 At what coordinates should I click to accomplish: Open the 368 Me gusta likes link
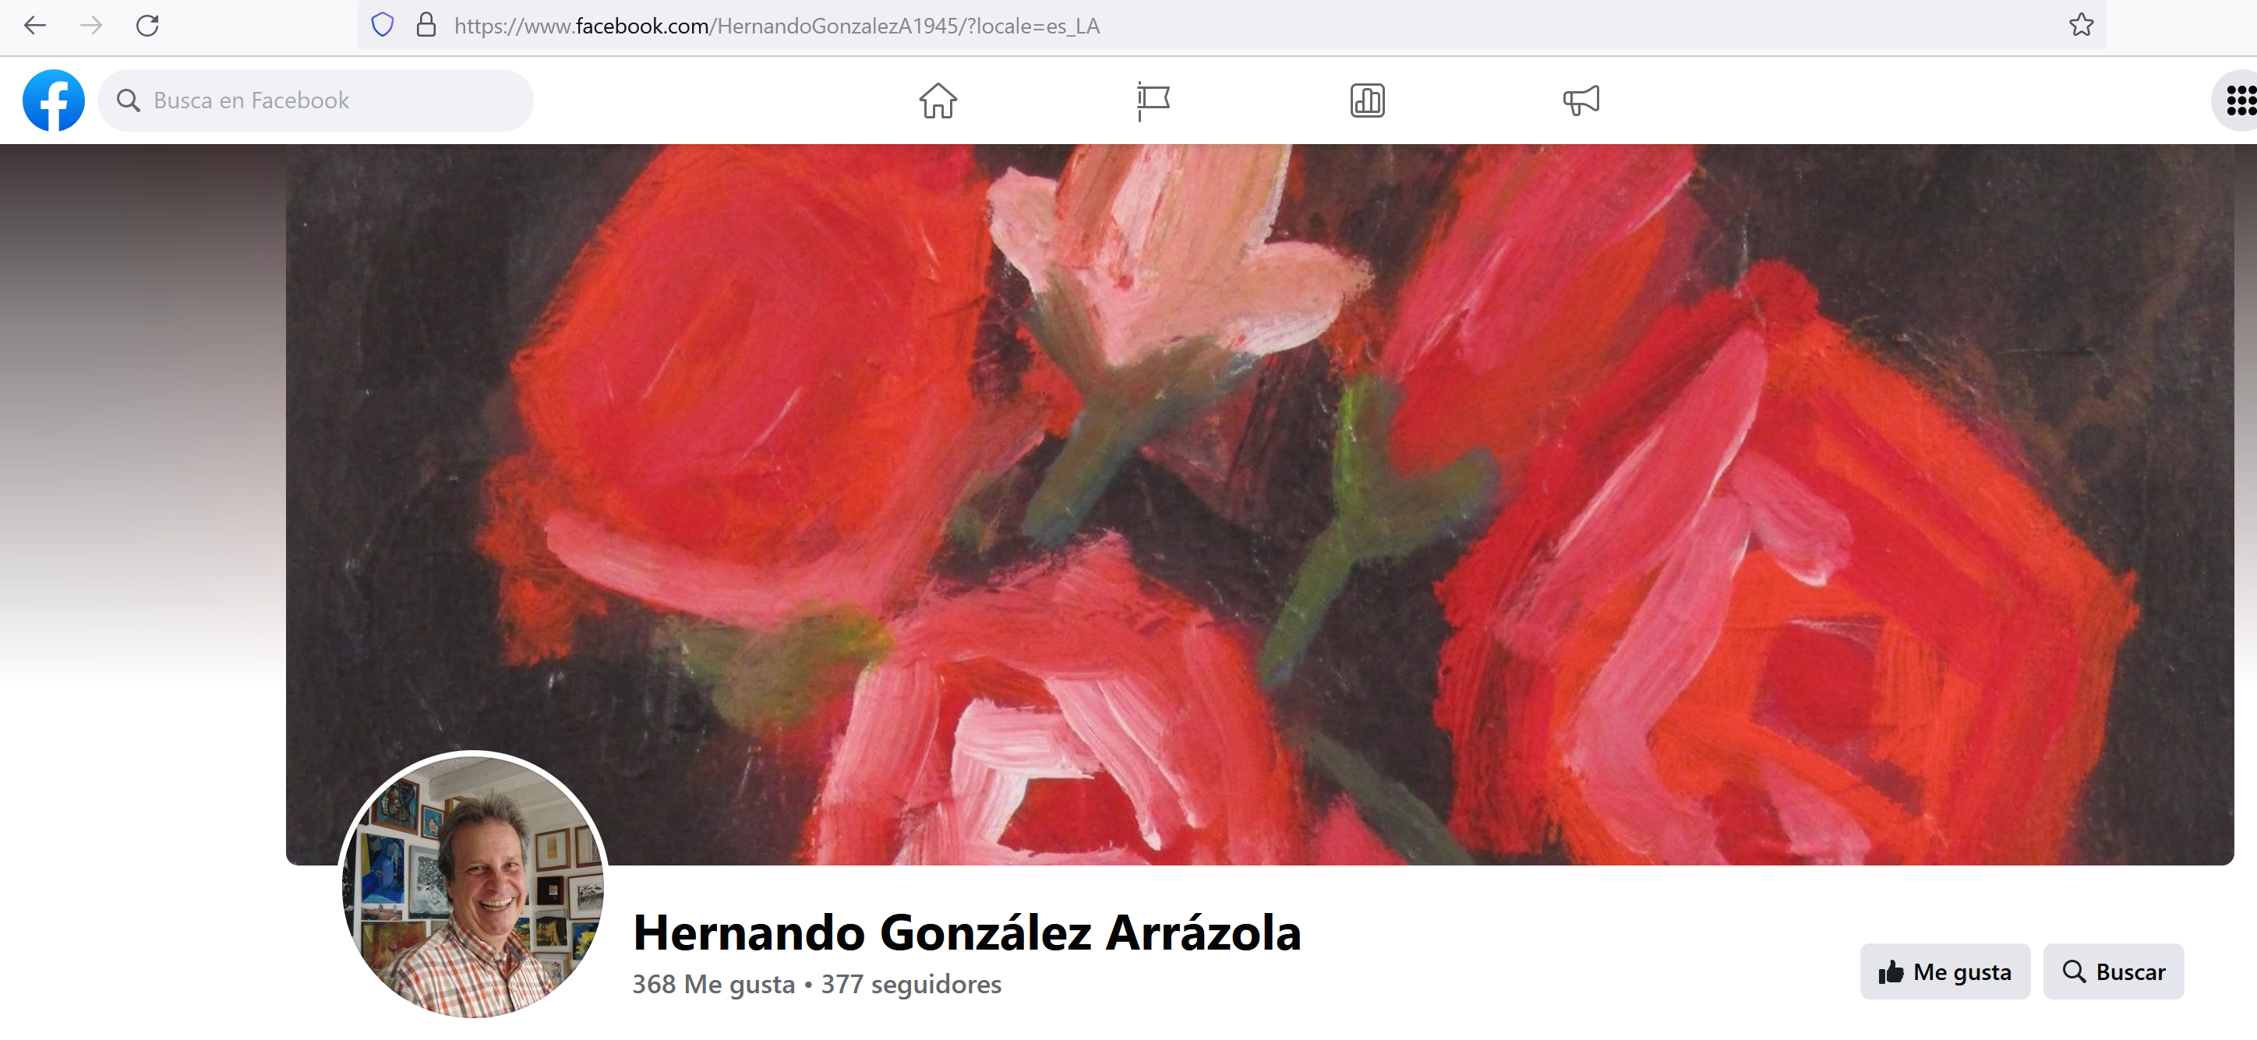click(713, 984)
